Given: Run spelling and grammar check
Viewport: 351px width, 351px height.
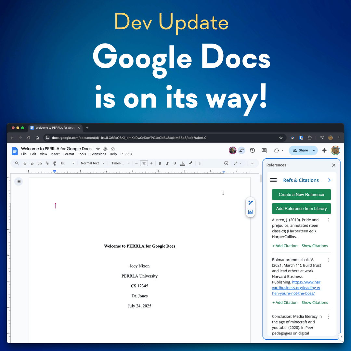Looking at the screenshot, I should (x=47, y=163).
